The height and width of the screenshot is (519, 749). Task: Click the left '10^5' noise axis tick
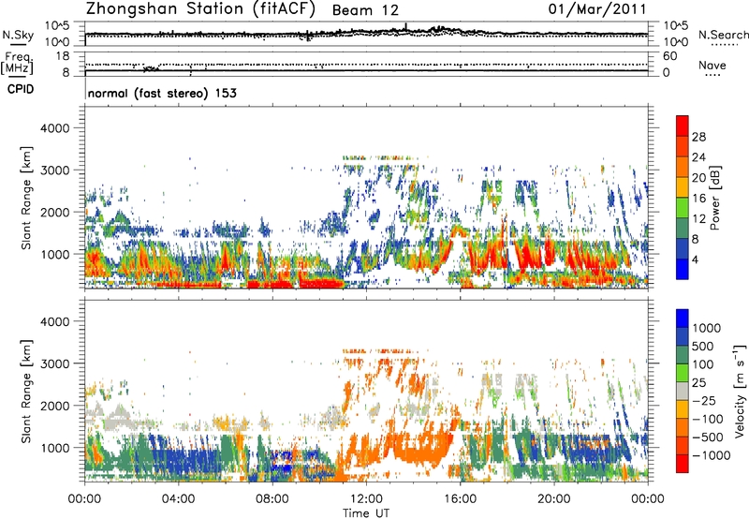point(57,25)
